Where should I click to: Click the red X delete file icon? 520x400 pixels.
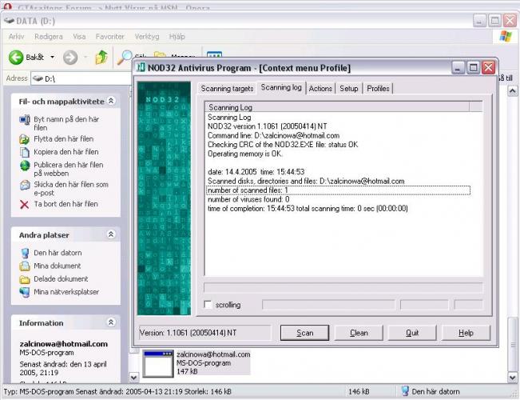pyautogui.click(x=25, y=204)
